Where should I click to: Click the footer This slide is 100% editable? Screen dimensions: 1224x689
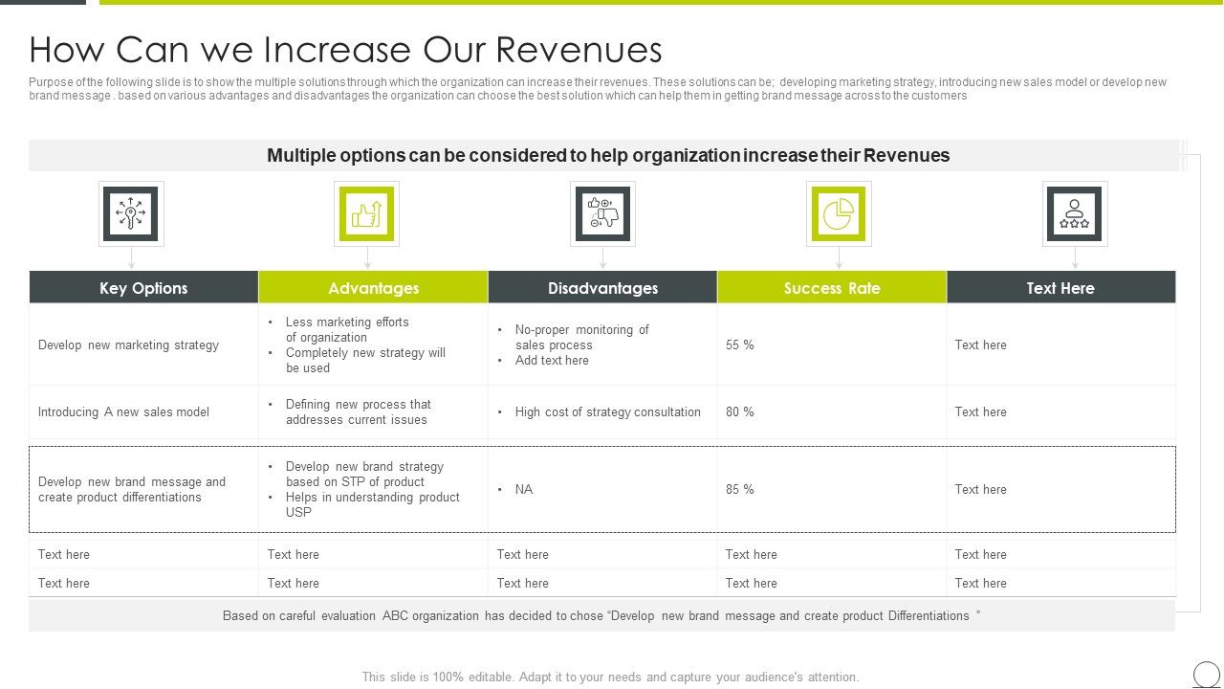(610, 677)
